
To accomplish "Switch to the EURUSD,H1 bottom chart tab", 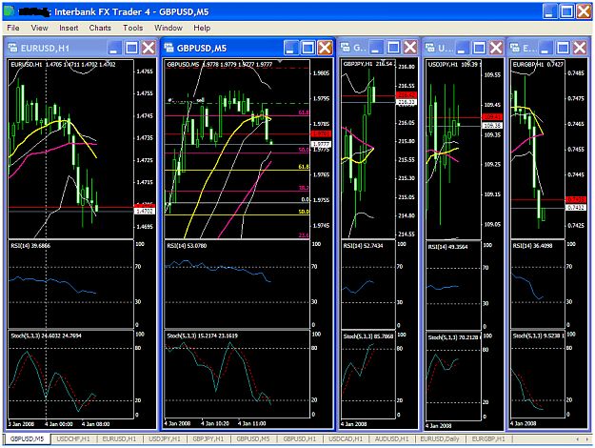I will tap(119, 438).
